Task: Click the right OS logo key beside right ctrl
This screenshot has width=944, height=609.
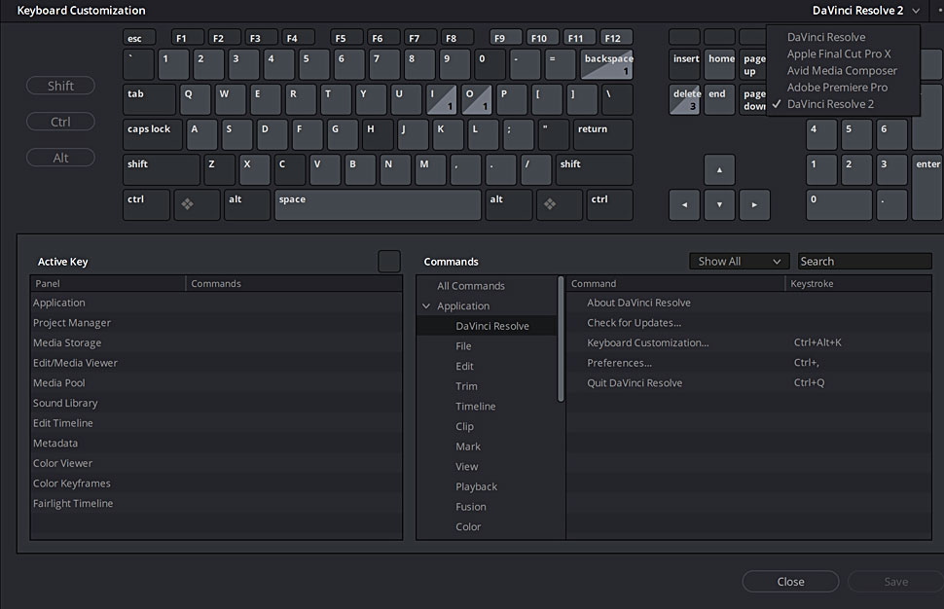Action: [560, 204]
